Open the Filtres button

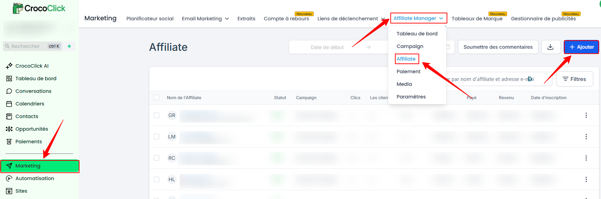tap(574, 79)
